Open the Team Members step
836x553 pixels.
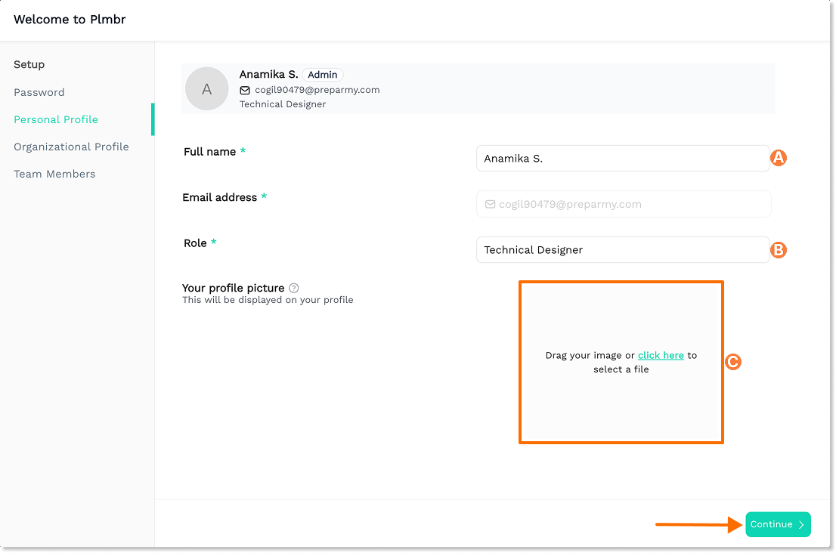point(54,175)
